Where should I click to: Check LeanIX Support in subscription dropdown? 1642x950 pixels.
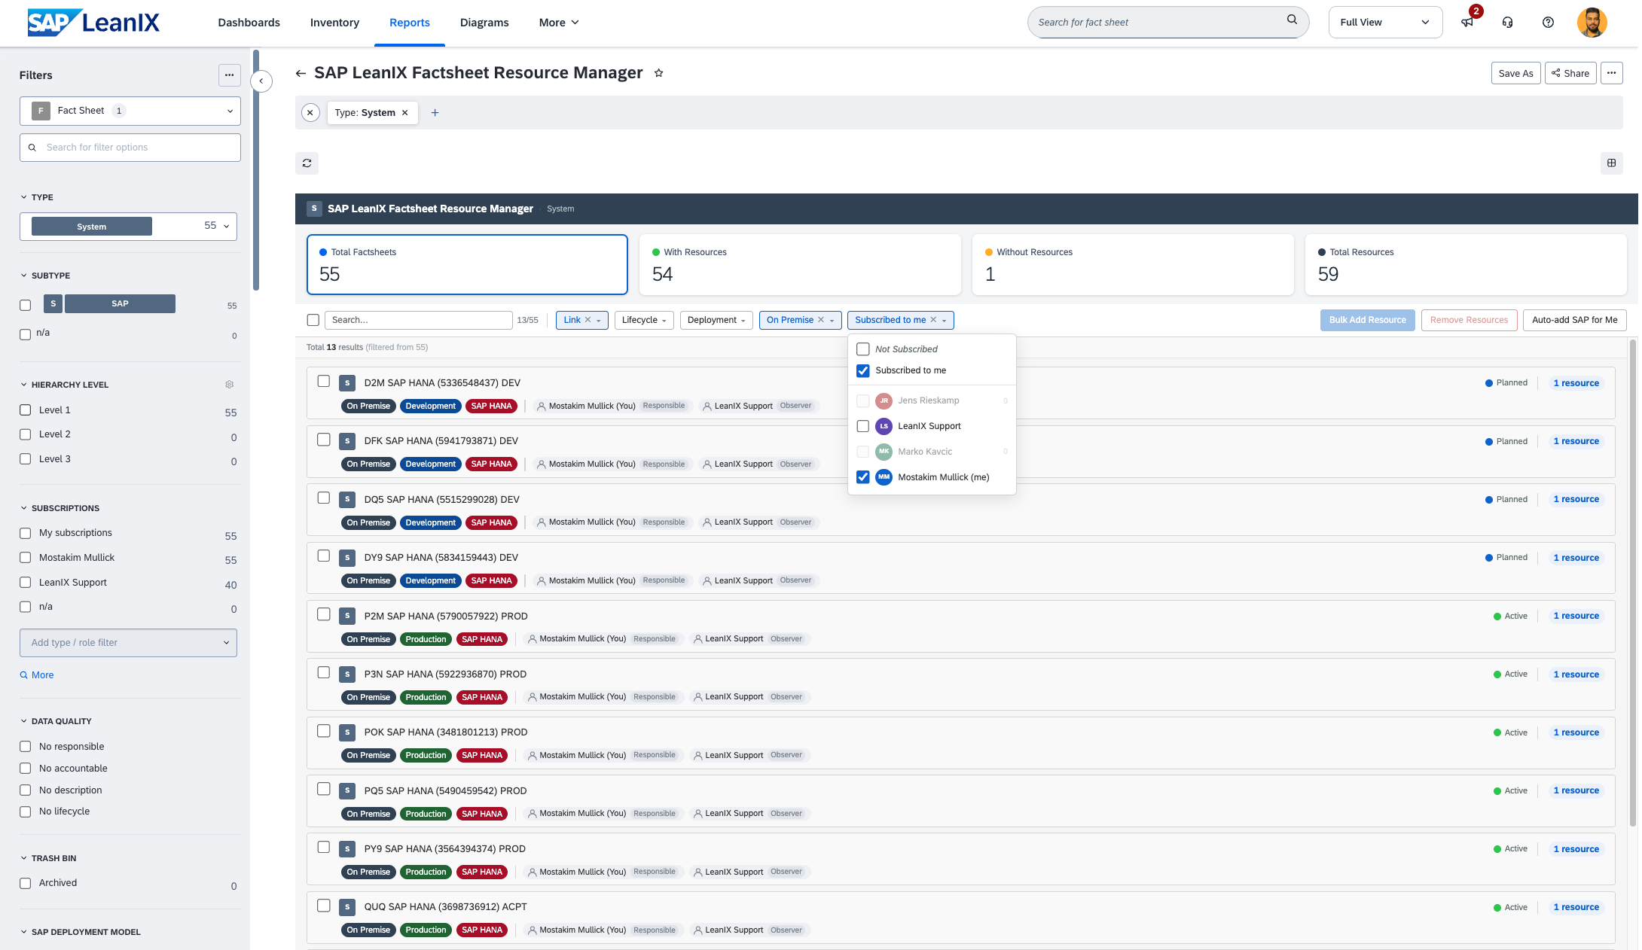point(863,426)
